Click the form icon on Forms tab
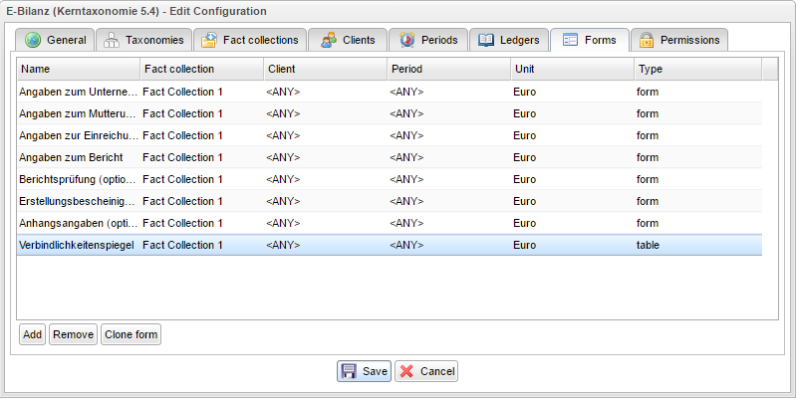Image resolution: width=797 pixels, height=400 pixels. tap(570, 40)
